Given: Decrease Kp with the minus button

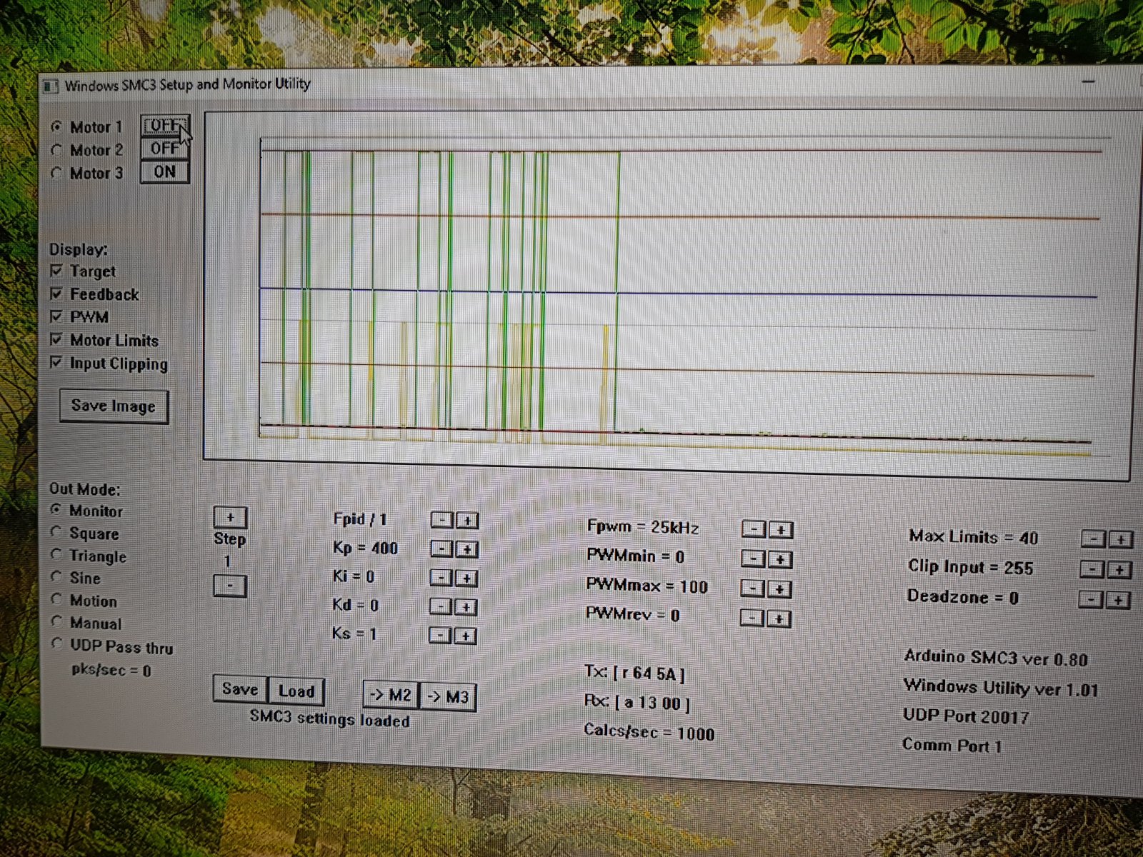Looking at the screenshot, I should tap(442, 548).
